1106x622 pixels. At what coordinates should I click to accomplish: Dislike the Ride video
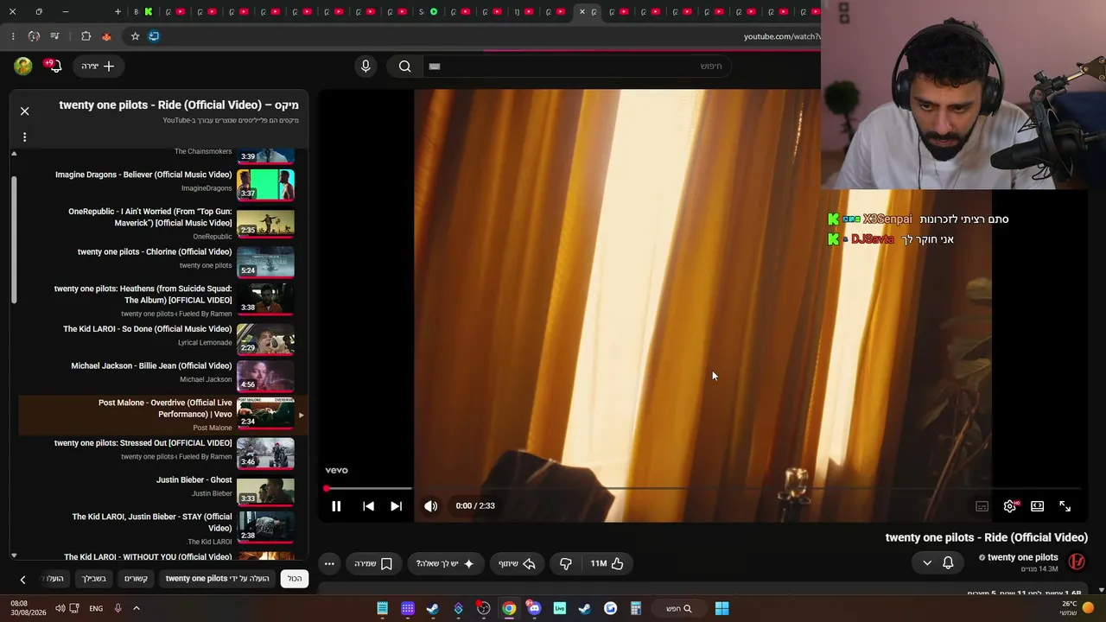tap(566, 563)
